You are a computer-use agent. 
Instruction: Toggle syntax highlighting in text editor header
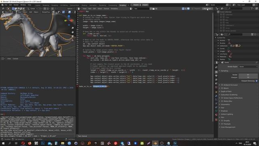[x=188, y=9]
